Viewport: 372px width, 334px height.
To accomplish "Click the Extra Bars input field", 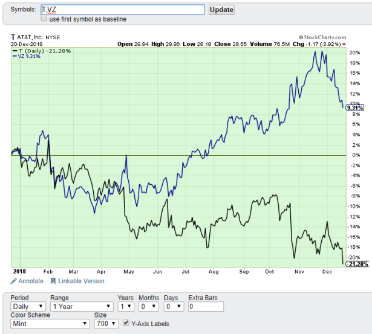I will 206,307.
